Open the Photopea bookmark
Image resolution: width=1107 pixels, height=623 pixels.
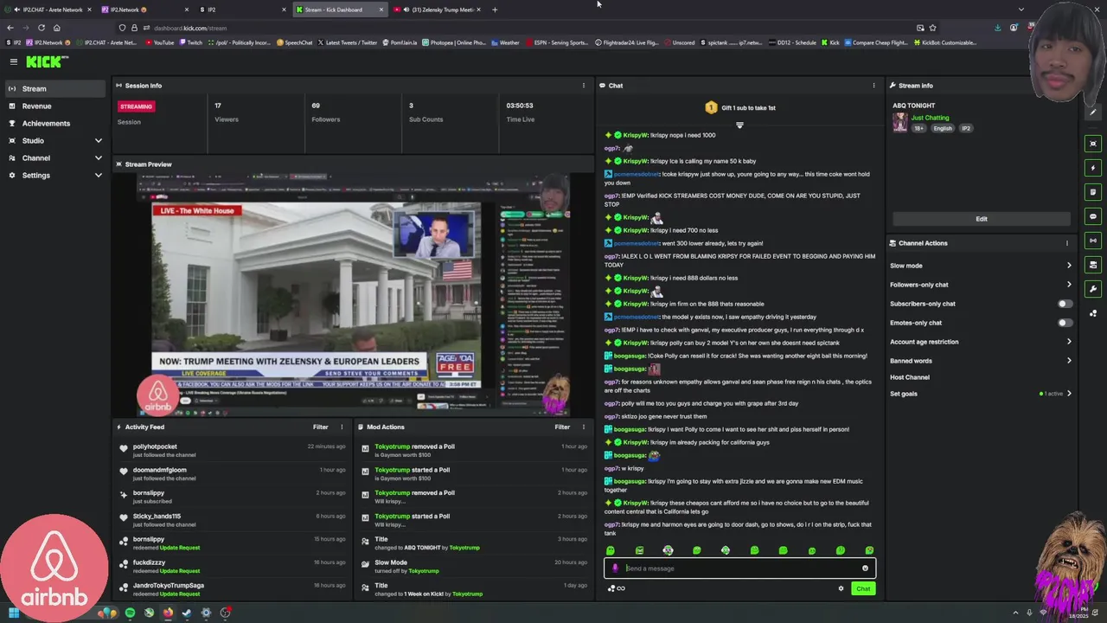click(453, 42)
